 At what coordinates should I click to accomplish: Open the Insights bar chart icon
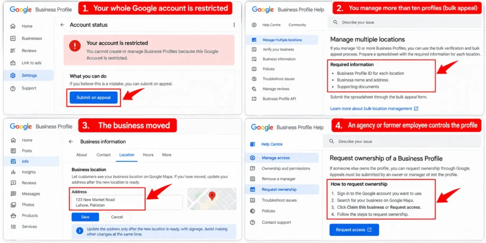click(13, 172)
